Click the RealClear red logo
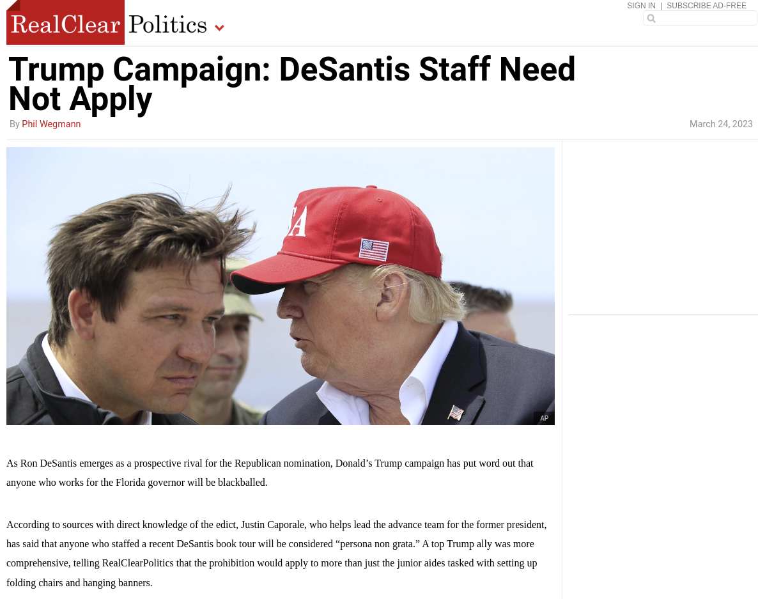 pyautogui.click(x=65, y=22)
